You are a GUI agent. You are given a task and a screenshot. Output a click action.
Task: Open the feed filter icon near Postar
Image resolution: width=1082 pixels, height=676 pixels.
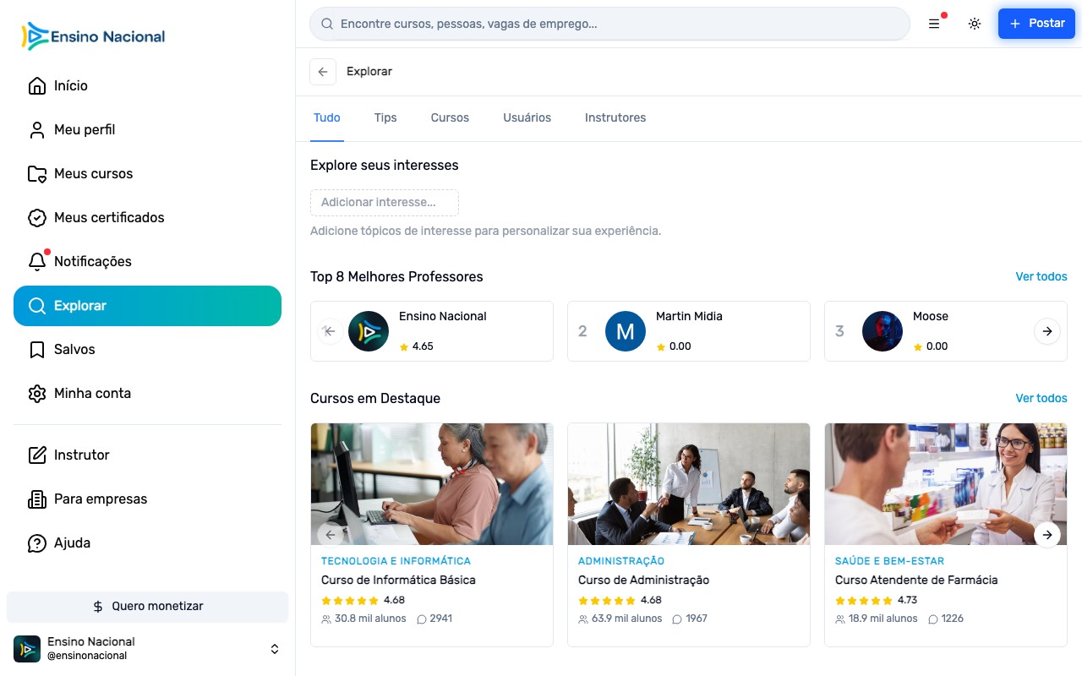point(933,24)
